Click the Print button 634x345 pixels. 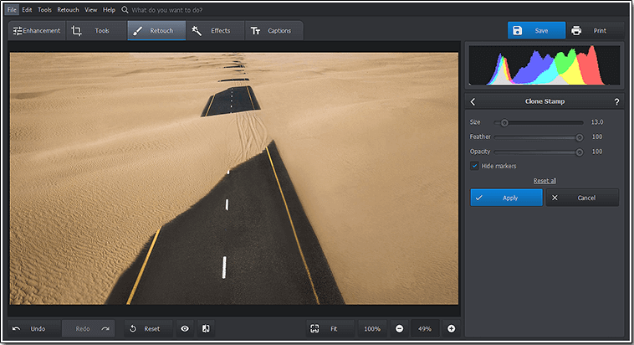pyautogui.click(x=595, y=30)
